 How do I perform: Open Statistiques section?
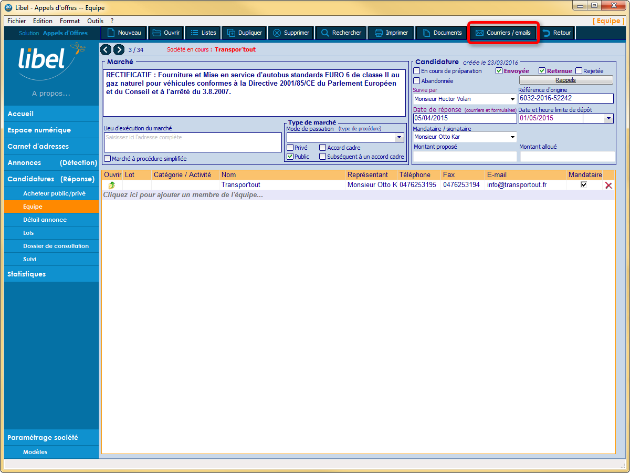point(51,274)
